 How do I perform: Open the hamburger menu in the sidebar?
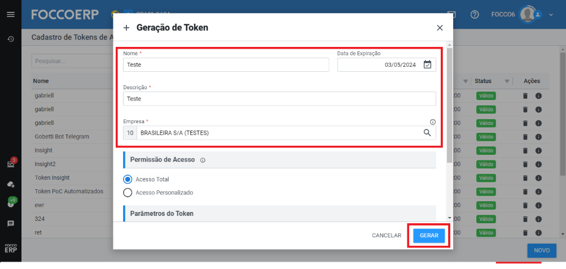[x=11, y=15]
